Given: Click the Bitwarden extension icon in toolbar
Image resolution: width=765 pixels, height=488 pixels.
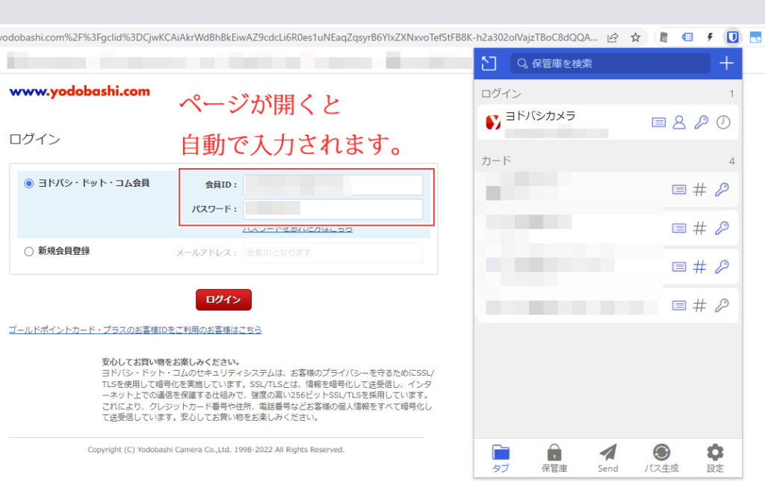Looking at the screenshot, I should point(732,37).
